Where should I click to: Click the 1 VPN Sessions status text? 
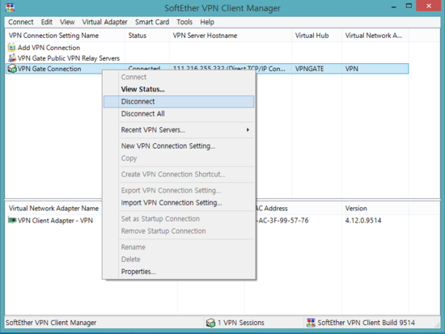241,323
